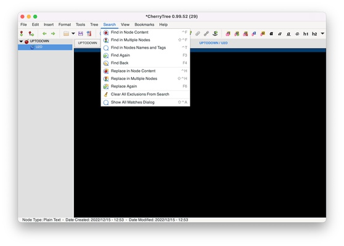Apply h2 heading format
344x246 pixels.
coord(314,34)
